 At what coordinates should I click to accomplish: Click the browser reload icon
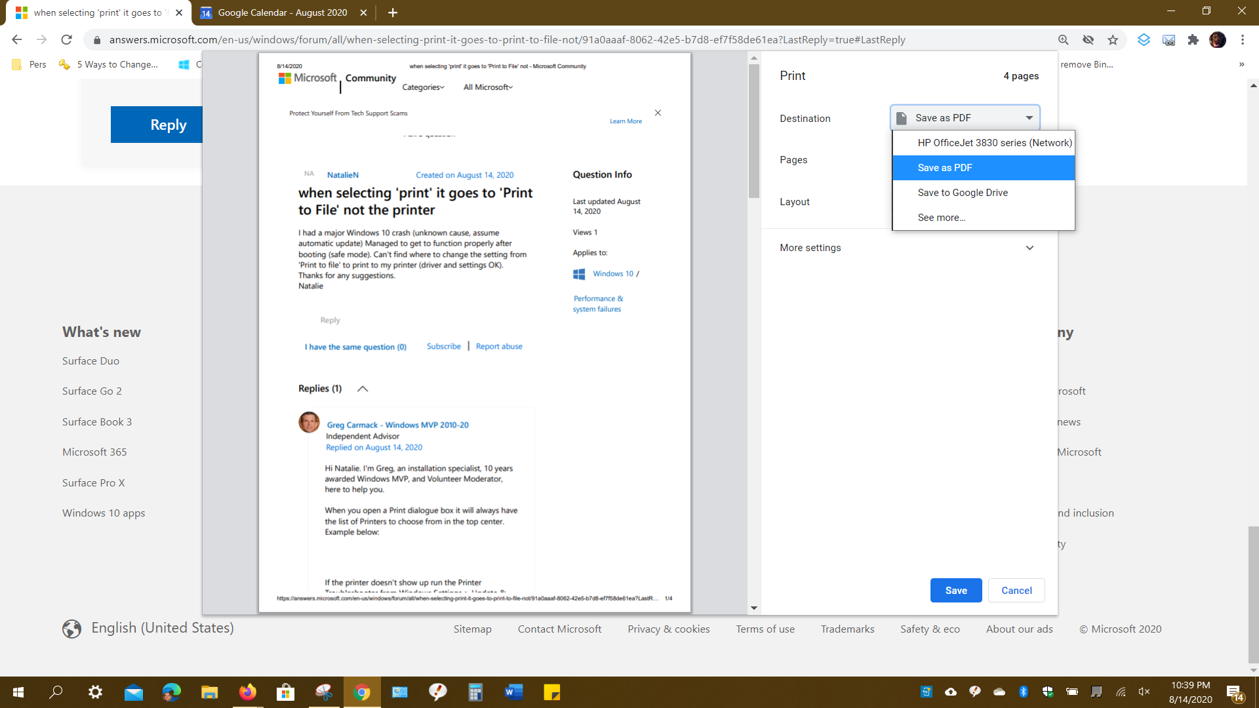tap(66, 40)
